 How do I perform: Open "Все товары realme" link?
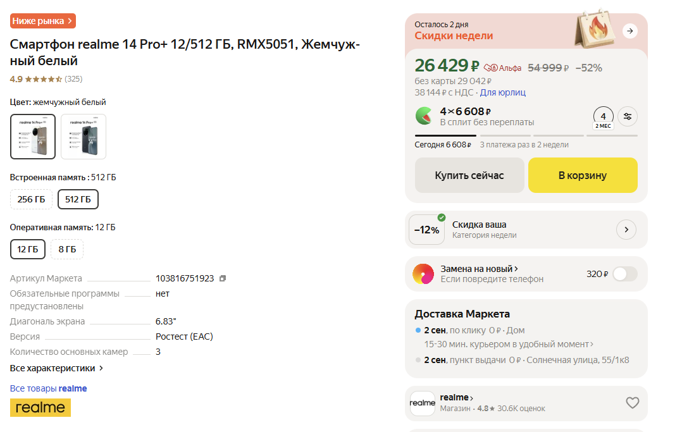click(x=48, y=388)
